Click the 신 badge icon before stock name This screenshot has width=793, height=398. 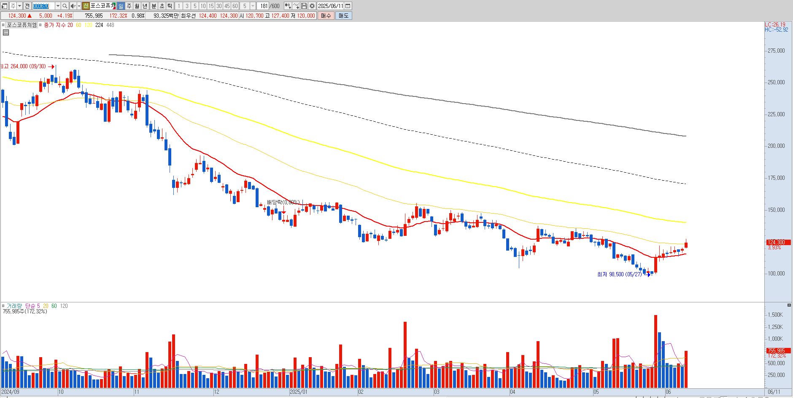(x=86, y=6)
